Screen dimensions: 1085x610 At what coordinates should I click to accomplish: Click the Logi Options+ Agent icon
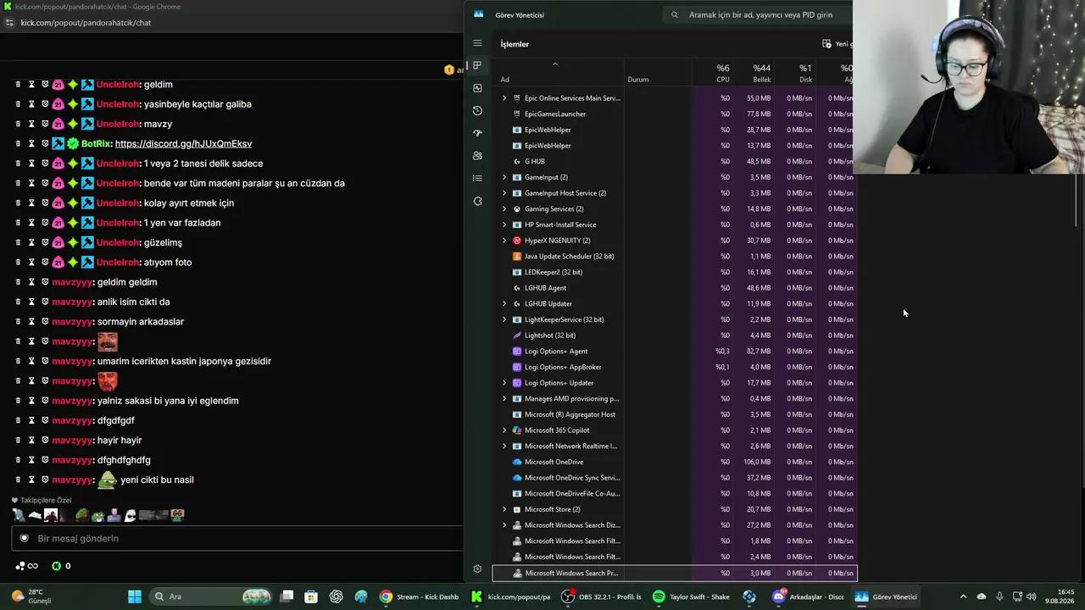tap(517, 351)
